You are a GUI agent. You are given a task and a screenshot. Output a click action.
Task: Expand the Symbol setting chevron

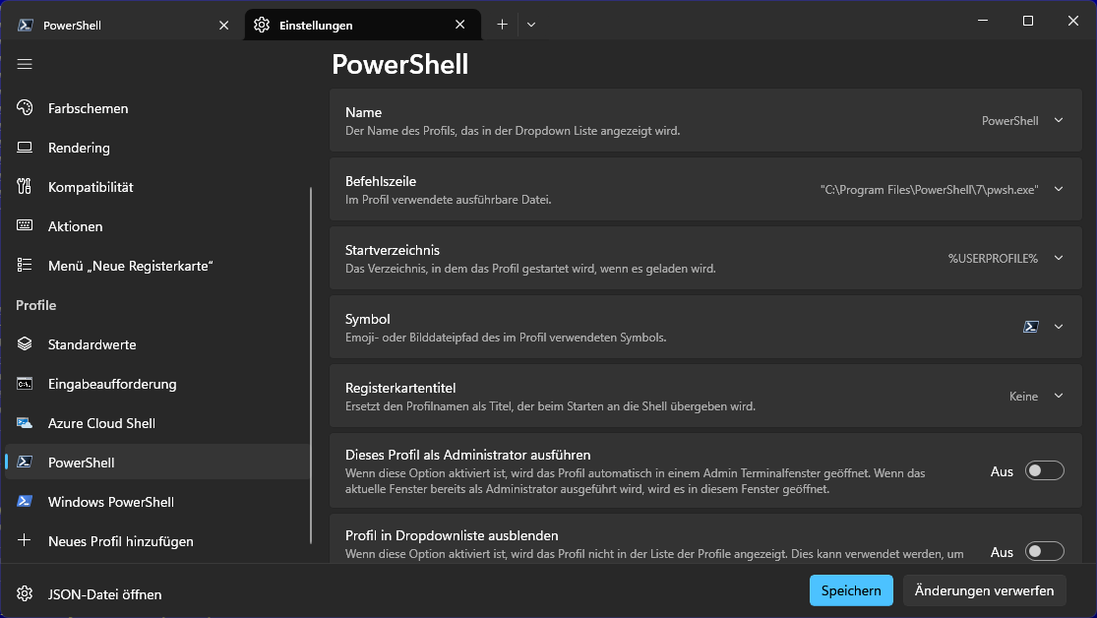[x=1059, y=327]
